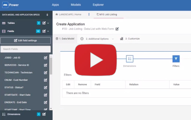
Task: Click the field list scrollbar down arrow
Action: 51,109
